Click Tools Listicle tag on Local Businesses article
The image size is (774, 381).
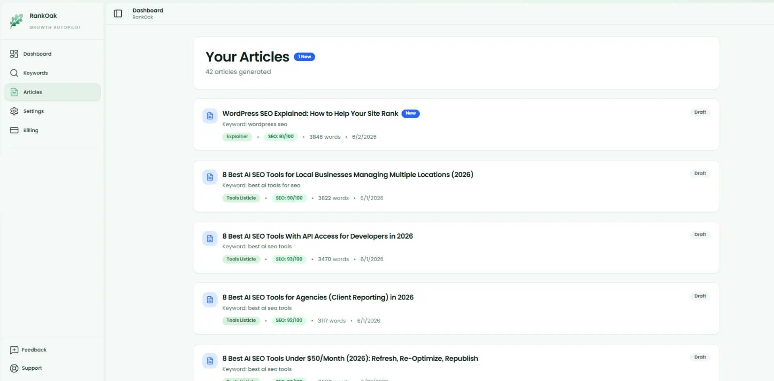[241, 198]
